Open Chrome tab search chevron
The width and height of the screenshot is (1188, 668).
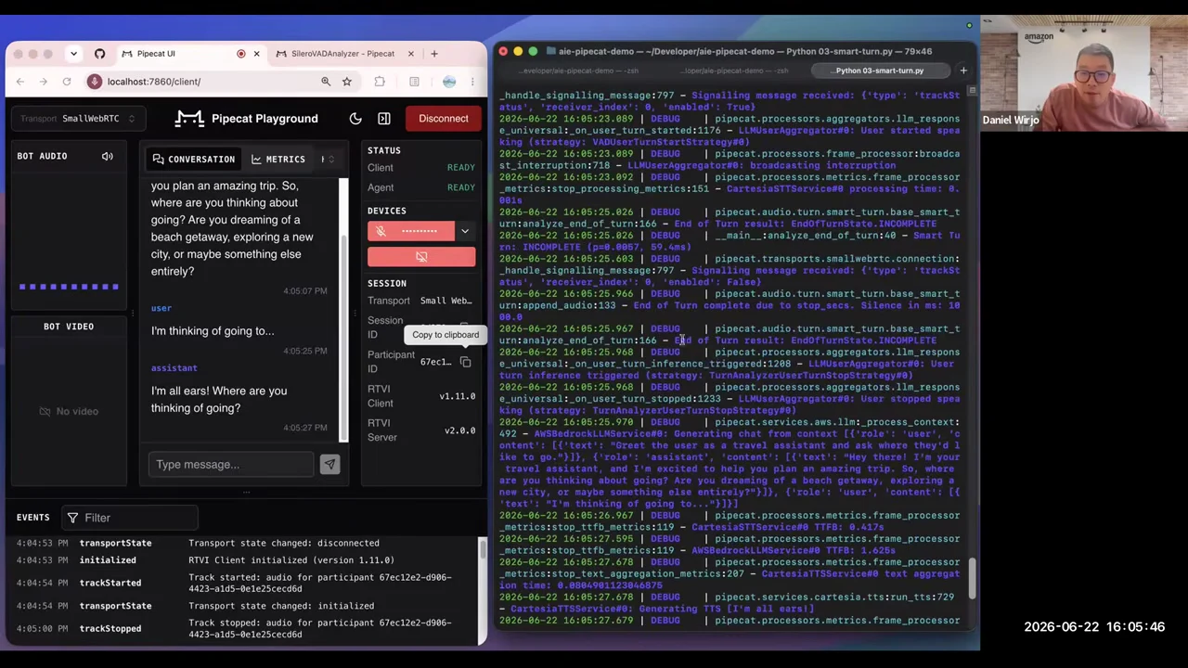click(x=73, y=54)
